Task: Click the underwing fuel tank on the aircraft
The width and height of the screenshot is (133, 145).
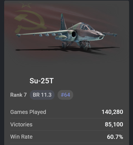Action: click(x=61, y=37)
